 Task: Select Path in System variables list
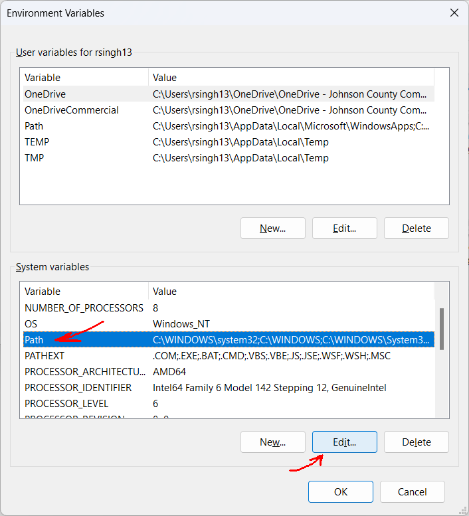(x=229, y=339)
